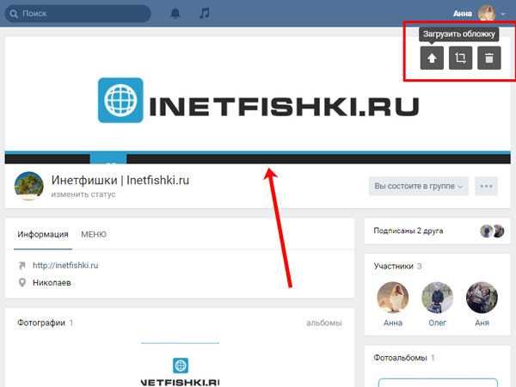Click the website link icon
Image resolution: width=516 pixels, height=387 pixels.
pos(22,265)
